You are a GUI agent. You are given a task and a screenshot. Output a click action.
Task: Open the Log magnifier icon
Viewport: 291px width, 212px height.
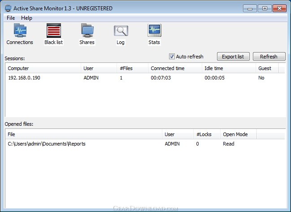(121, 31)
